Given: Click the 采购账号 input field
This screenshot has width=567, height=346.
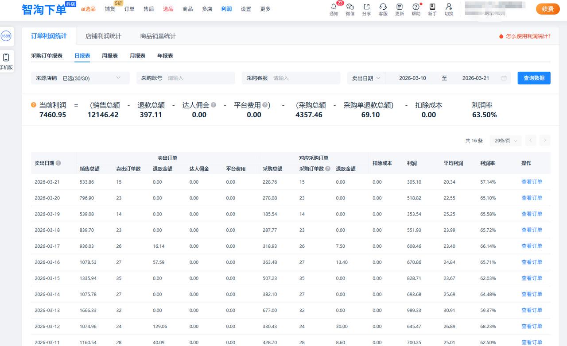Looking at the screenshot, I should point(199,78).
